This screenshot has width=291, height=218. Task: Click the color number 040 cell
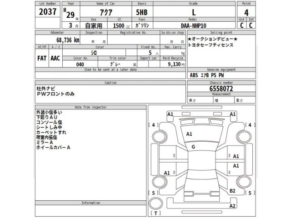pyautogui.click(x=80, y=64)
